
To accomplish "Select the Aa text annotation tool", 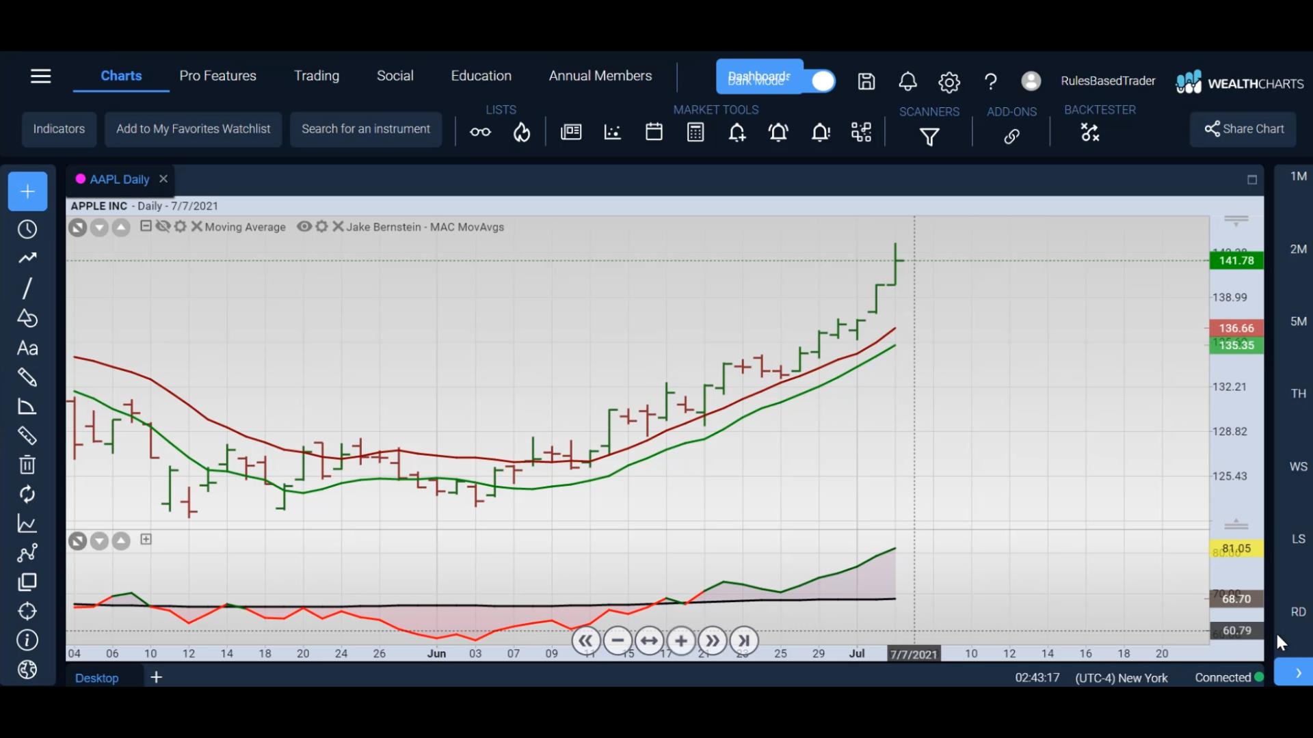I will [x=27, y=348].
